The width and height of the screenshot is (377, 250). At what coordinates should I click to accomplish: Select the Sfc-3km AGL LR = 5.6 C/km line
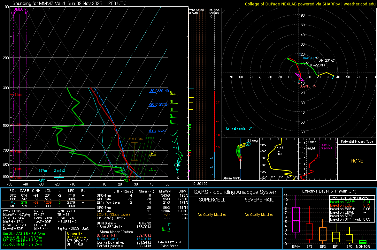tap(24, 234)
